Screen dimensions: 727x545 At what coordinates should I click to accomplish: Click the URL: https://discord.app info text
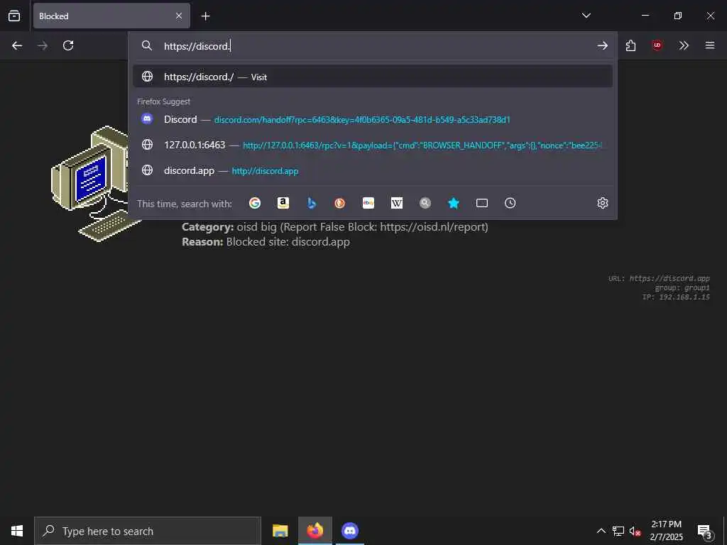(659, 278)
